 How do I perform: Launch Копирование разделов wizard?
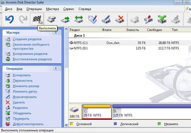point(30,54)
